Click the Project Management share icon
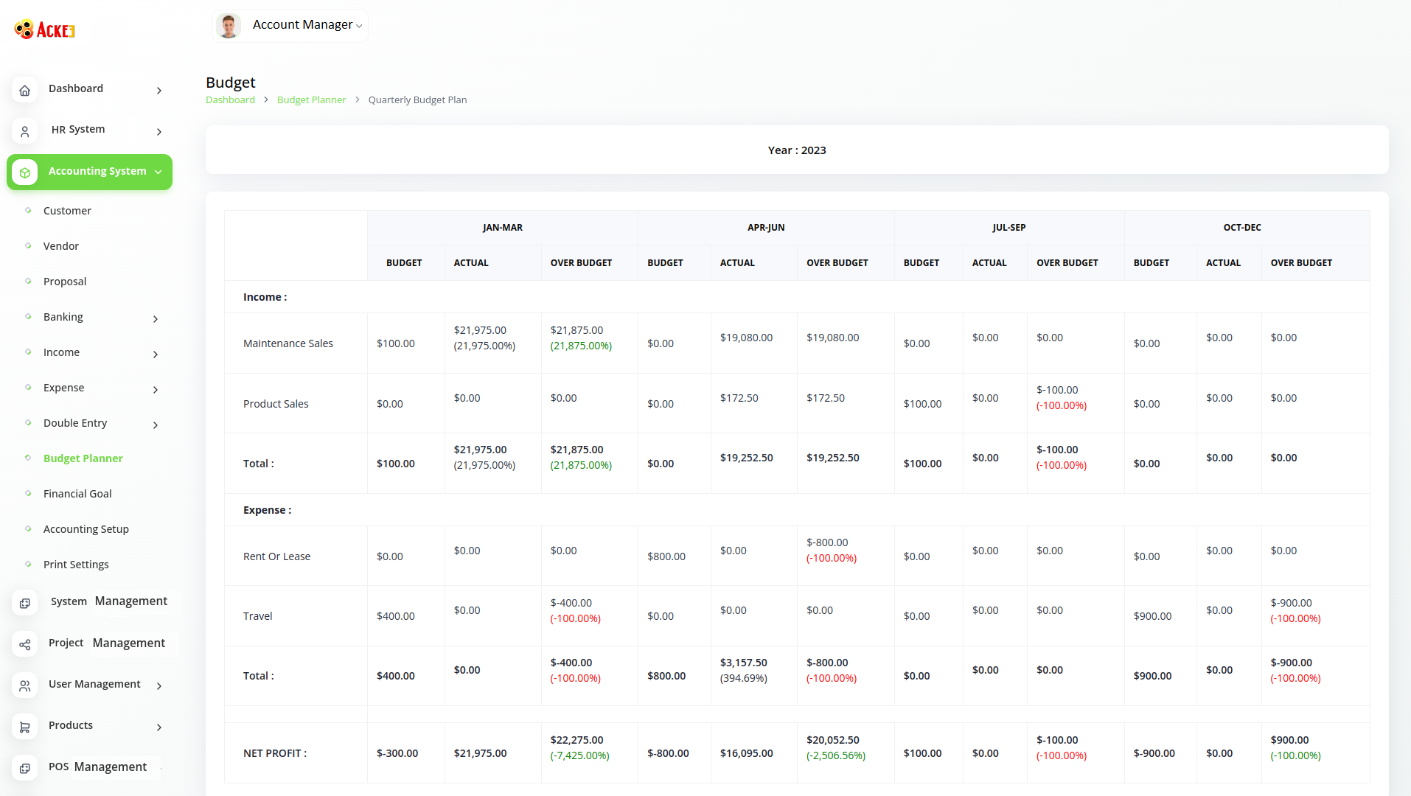Viewport: 1411px width, 796px height. tap(24, 644)
